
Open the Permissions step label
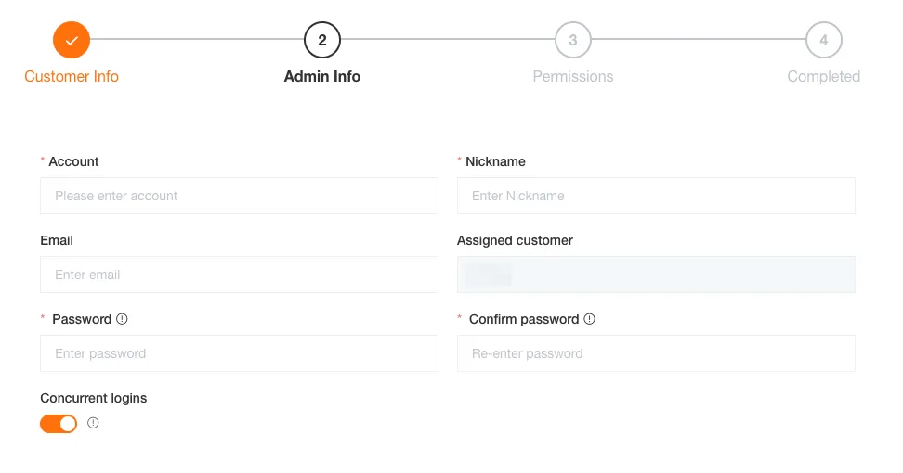pos(573,77)
